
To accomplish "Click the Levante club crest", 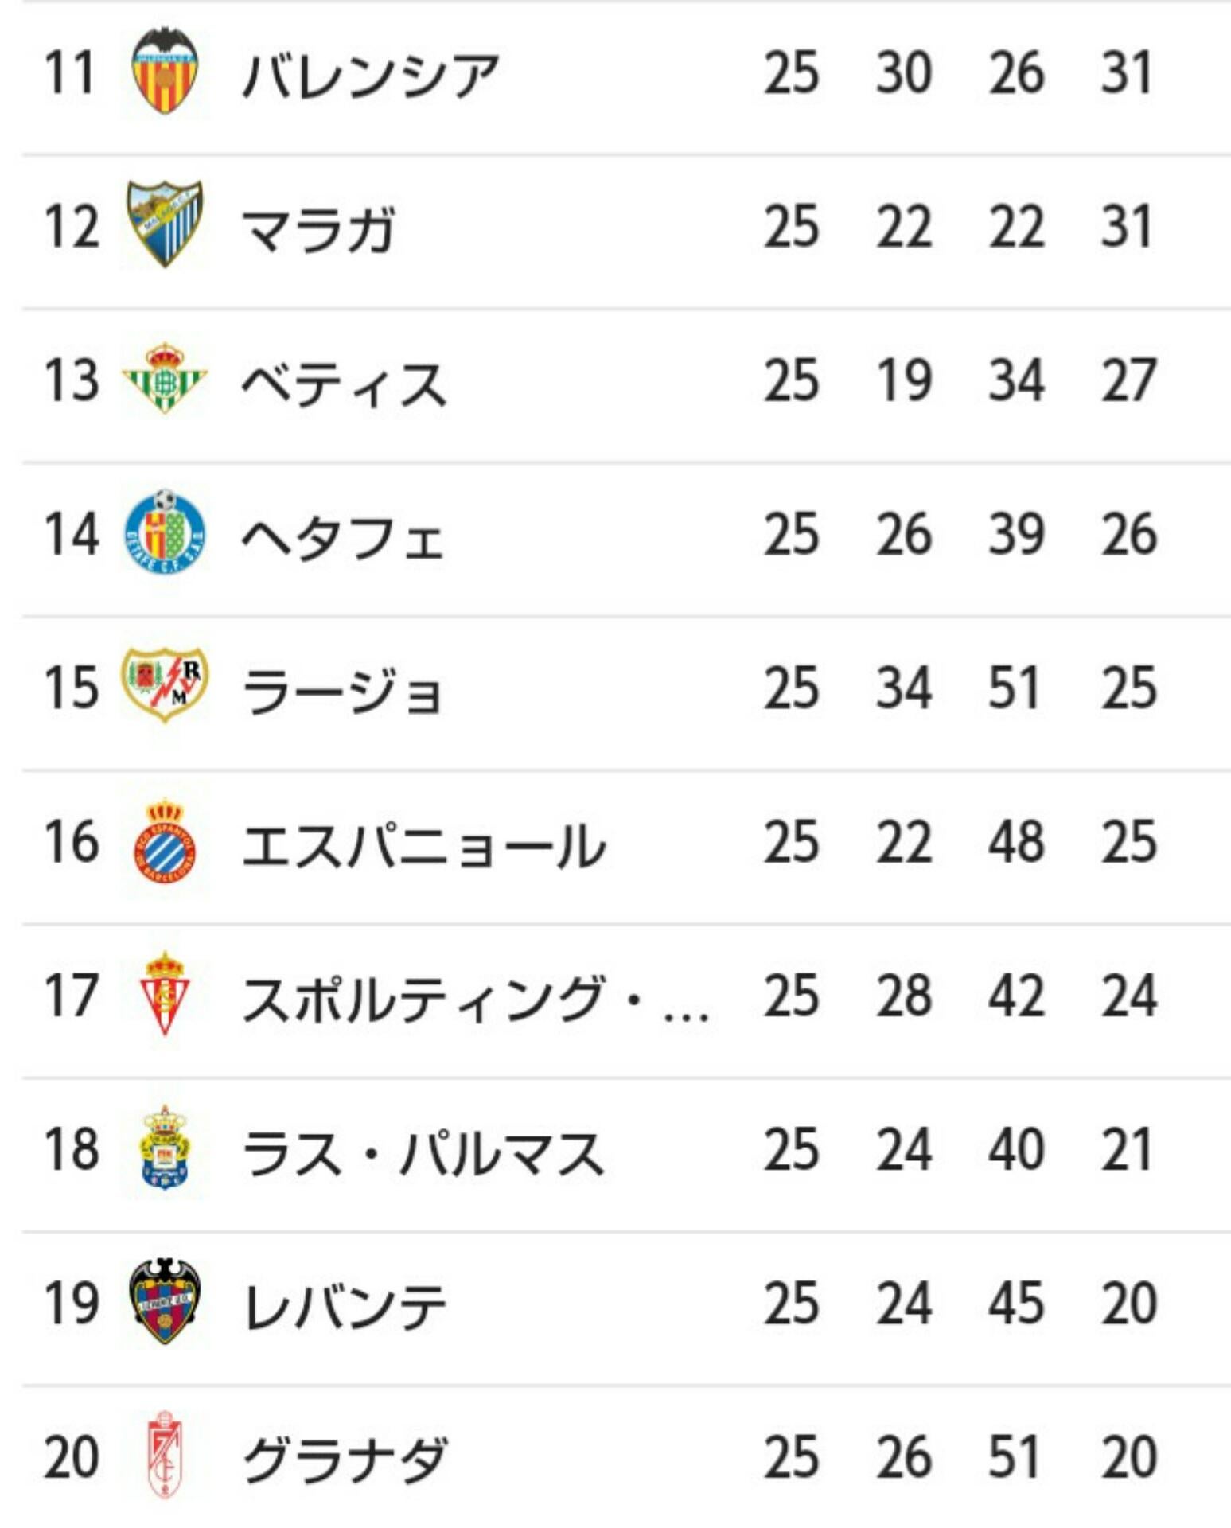I will 165,1302.
